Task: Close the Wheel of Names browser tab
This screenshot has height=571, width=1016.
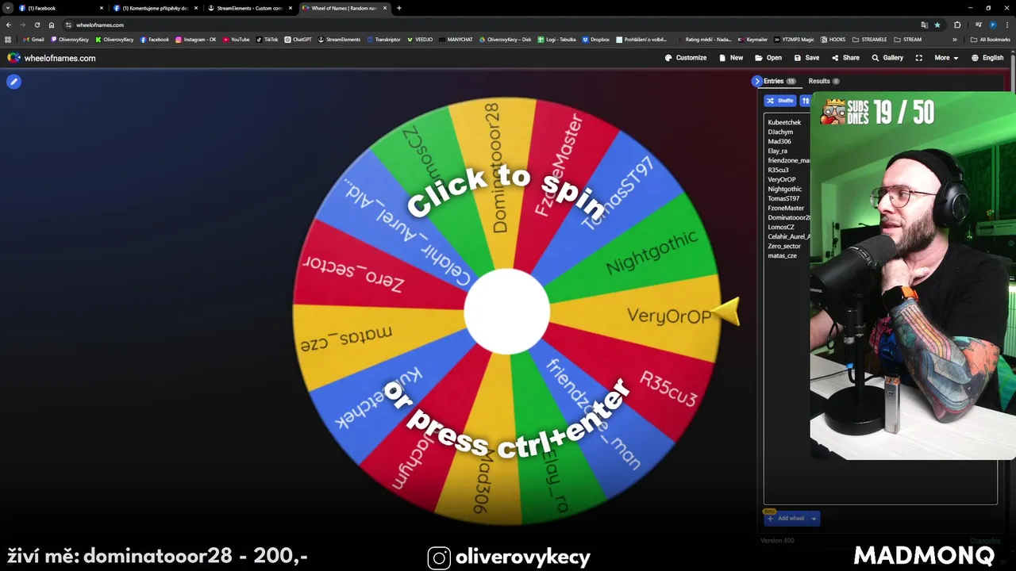Action: 384,8
